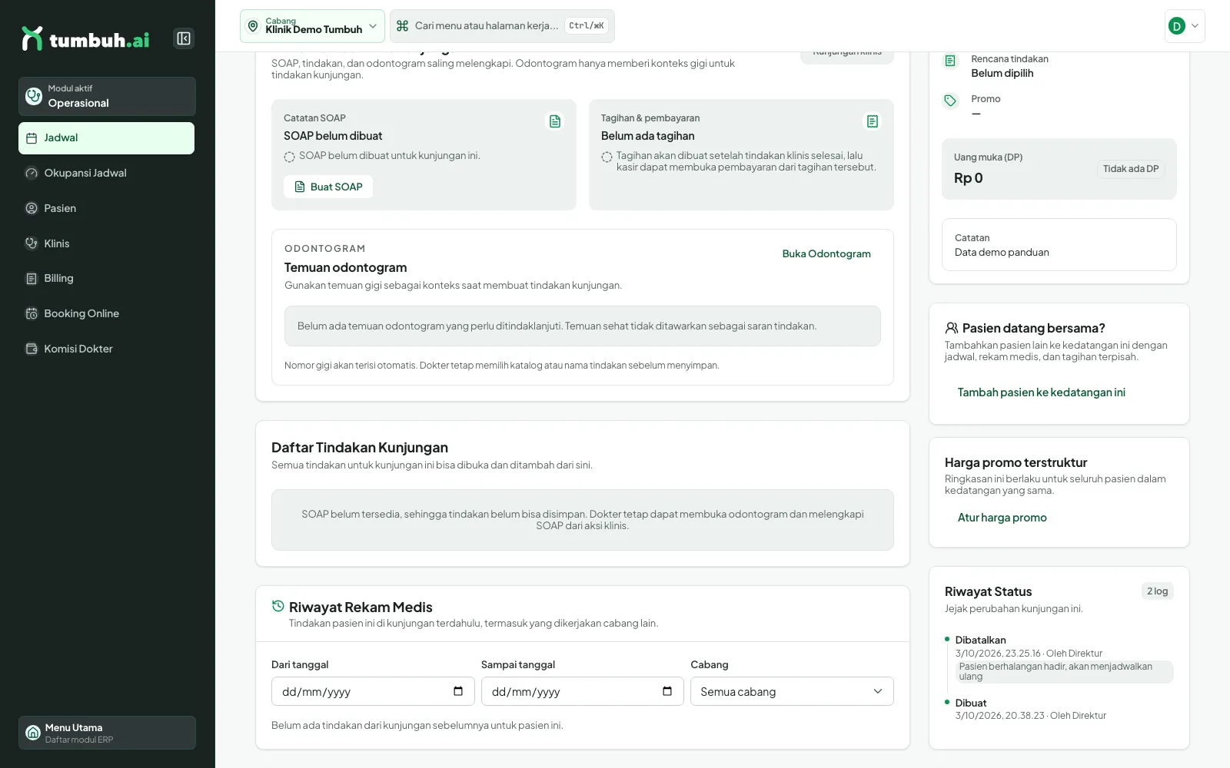Click the Buat SOAP button
Viewport: 1230px width, 768px height.
pos(328,187)
